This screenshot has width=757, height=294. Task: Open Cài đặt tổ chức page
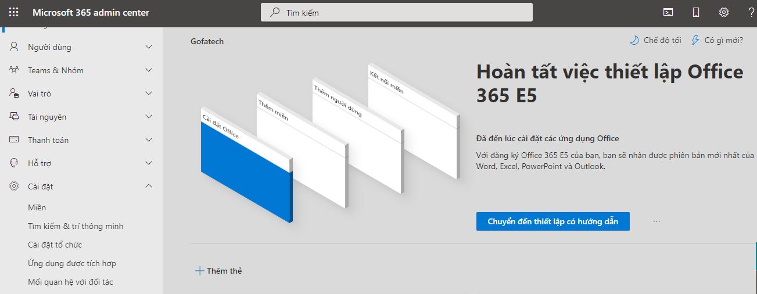[x=55, y=245]
